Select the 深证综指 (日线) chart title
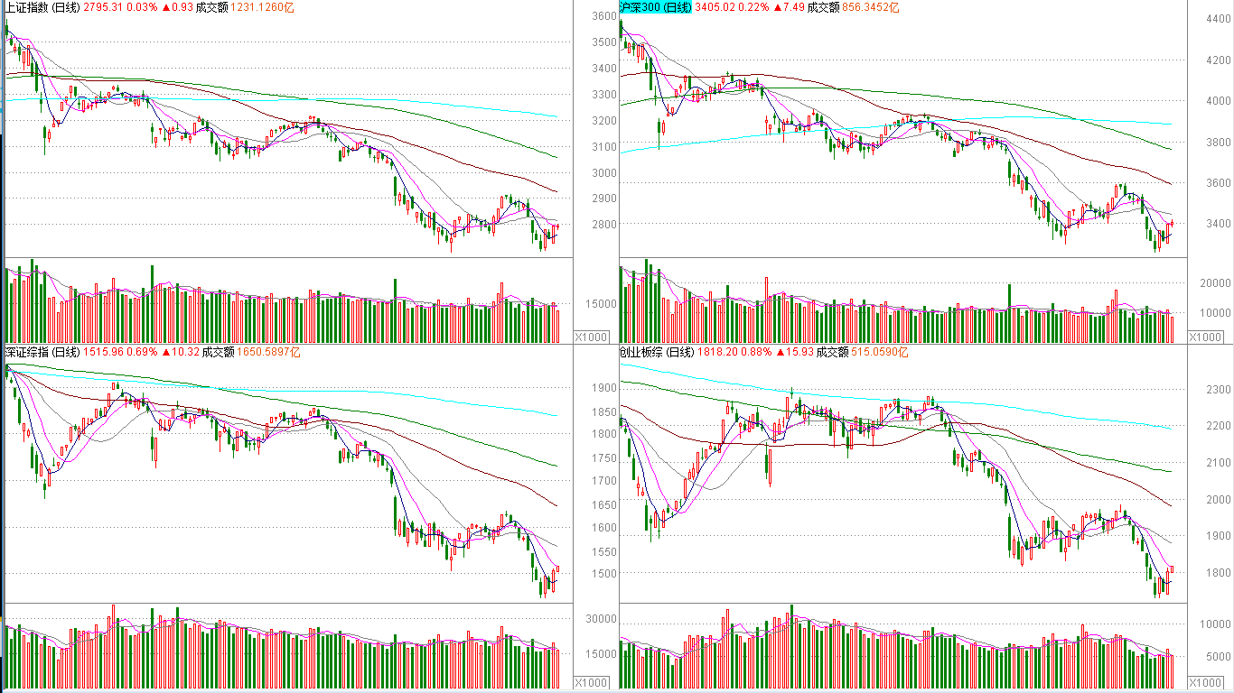The width and height of the screenshot is (1234, 693). pyautogui.click(x=42, y=352)
